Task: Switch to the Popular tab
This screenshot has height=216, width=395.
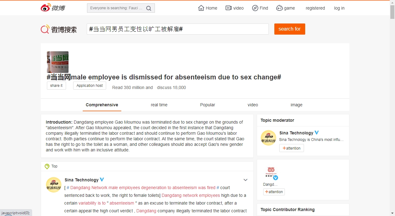Action: click(x=208, y=105)
